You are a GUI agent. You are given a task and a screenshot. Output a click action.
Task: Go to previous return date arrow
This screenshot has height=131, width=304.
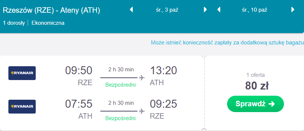click(219, 9)
